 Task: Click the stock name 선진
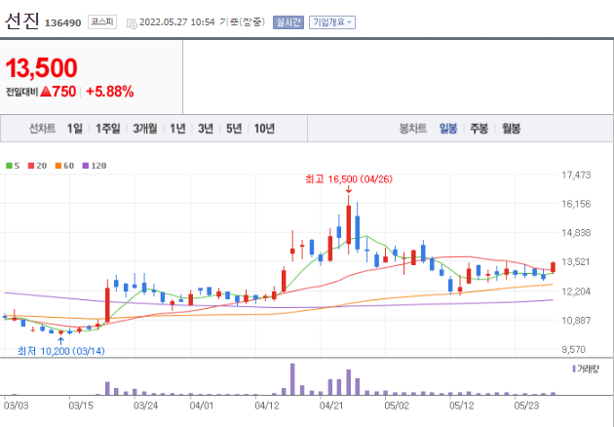coord(21,20)
